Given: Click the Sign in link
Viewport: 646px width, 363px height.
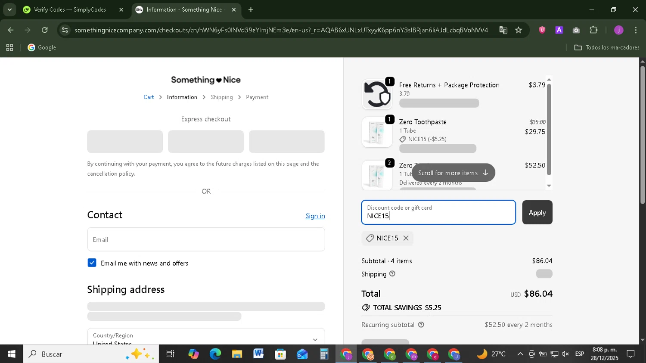Looking at the screenshot, I should [x=315, y=216].
